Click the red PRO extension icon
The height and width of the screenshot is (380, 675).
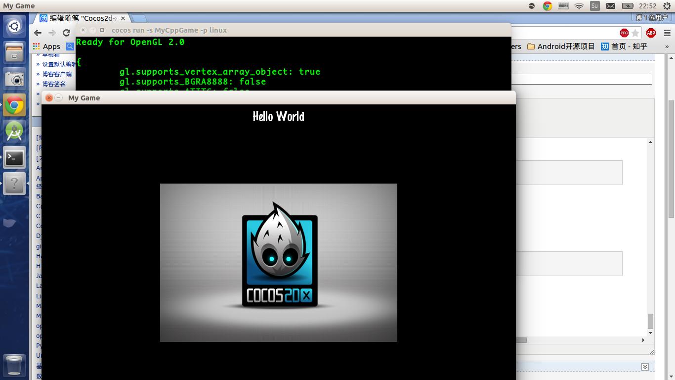[x=624, y=33]
